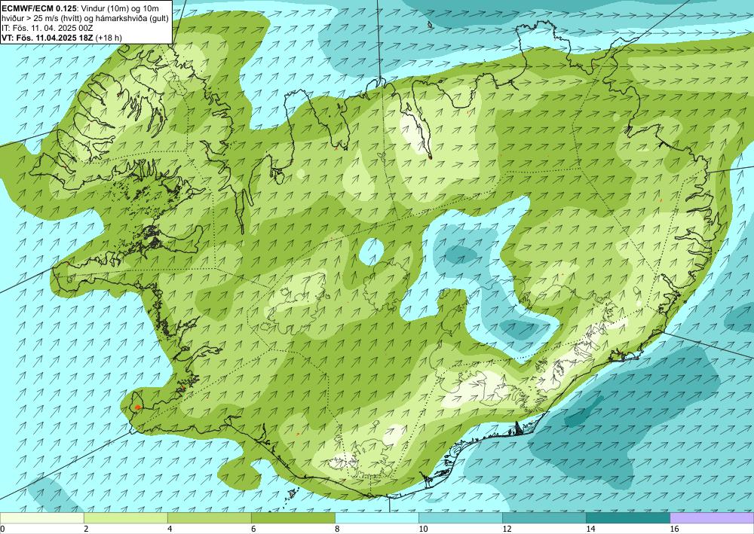This screenshot has width=754, height=534.
Task: Click the 14–16 m/s dark teal legend swatch
Action: (x=627, y=518)
